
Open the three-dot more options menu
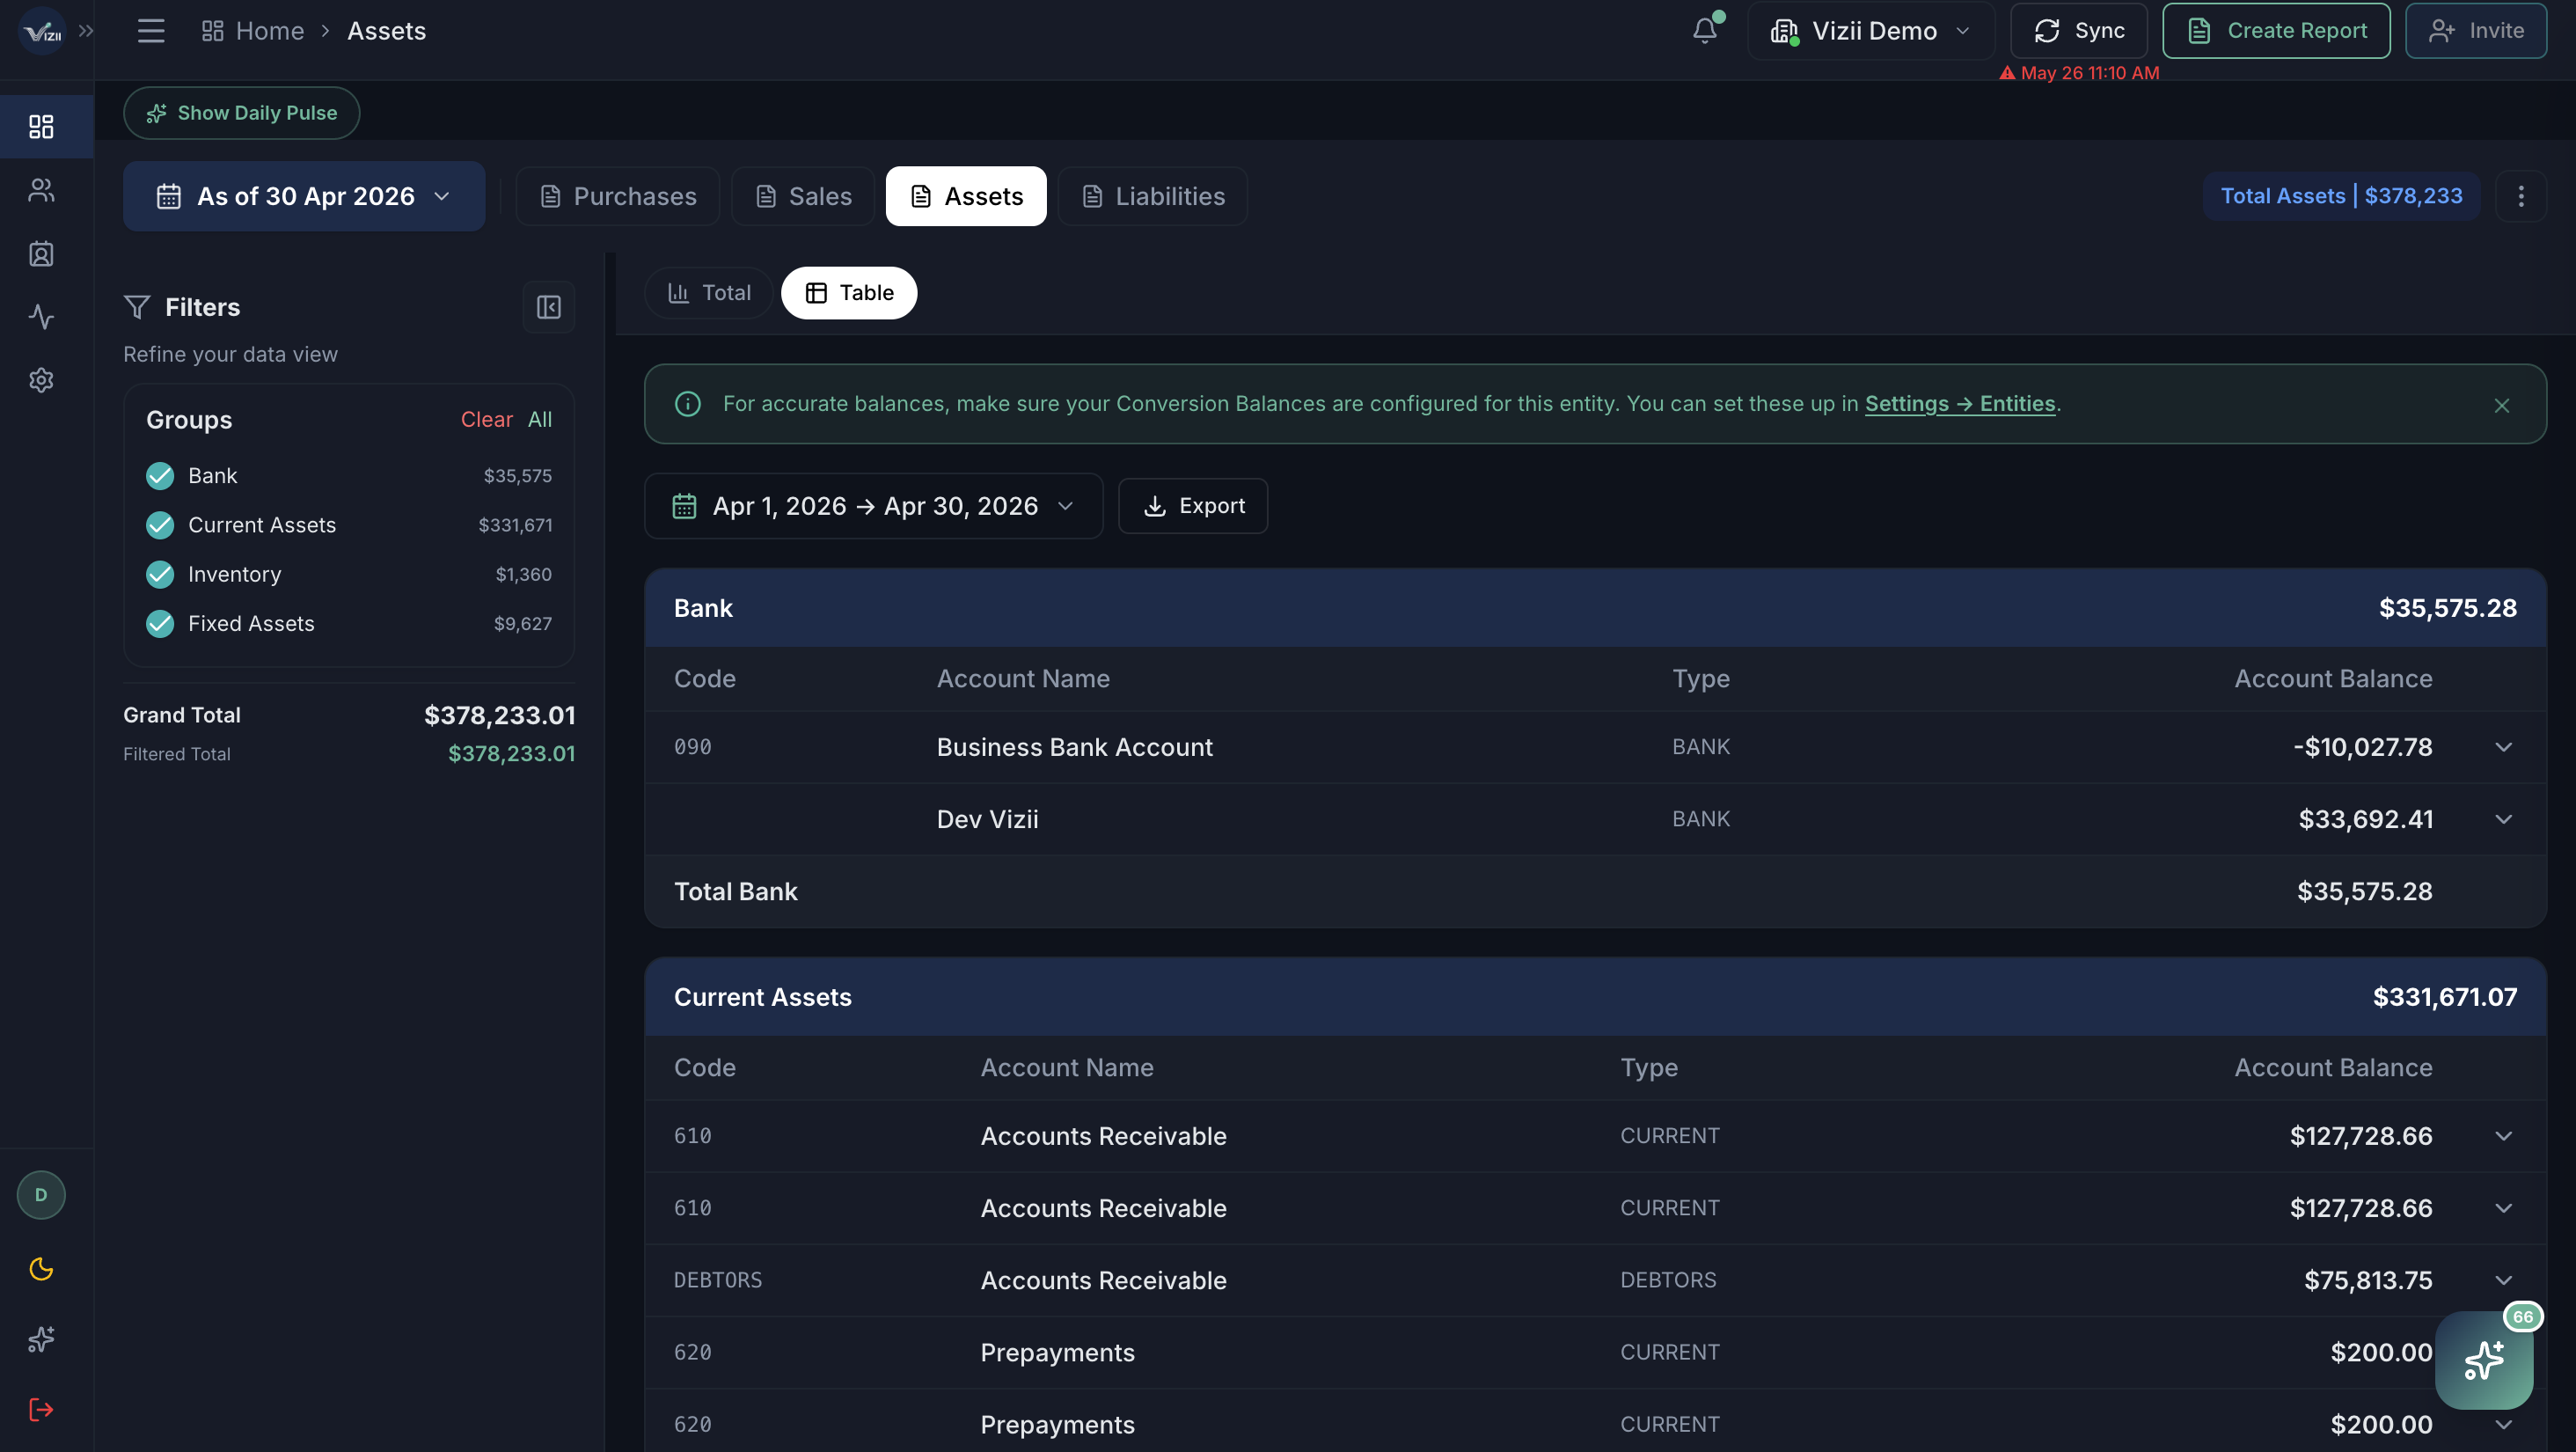pos(2520,196)
